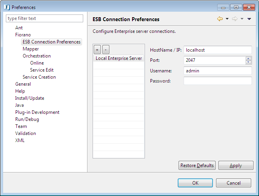Select Mapper in the preferences tree
259x196 pixels.
[31, 49]
